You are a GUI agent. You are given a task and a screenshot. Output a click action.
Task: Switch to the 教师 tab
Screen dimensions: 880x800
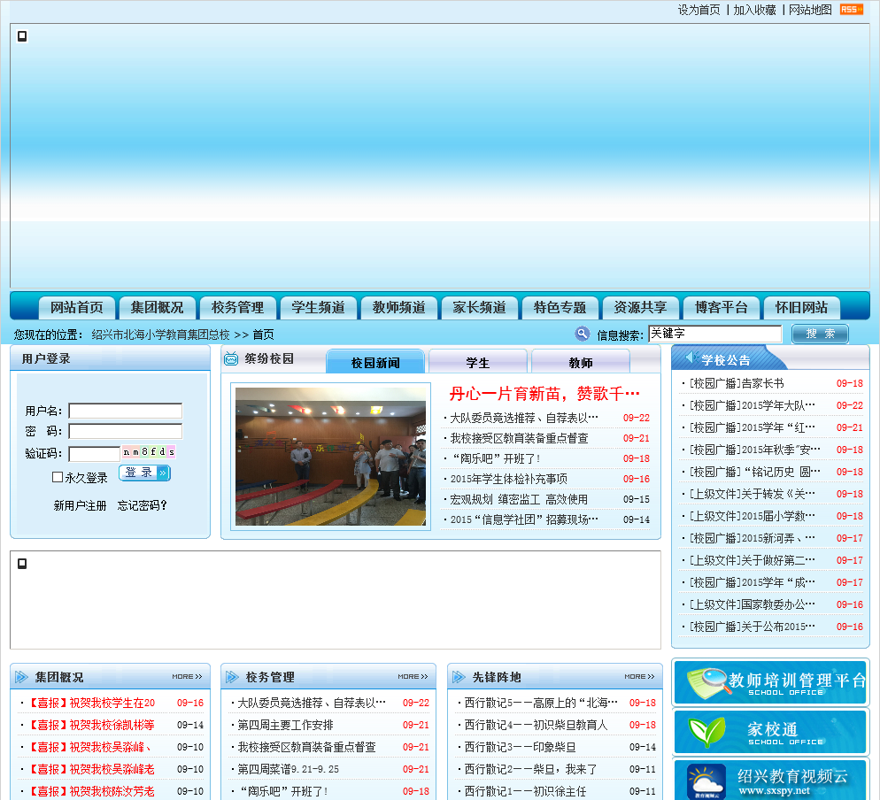click(580, 362)
